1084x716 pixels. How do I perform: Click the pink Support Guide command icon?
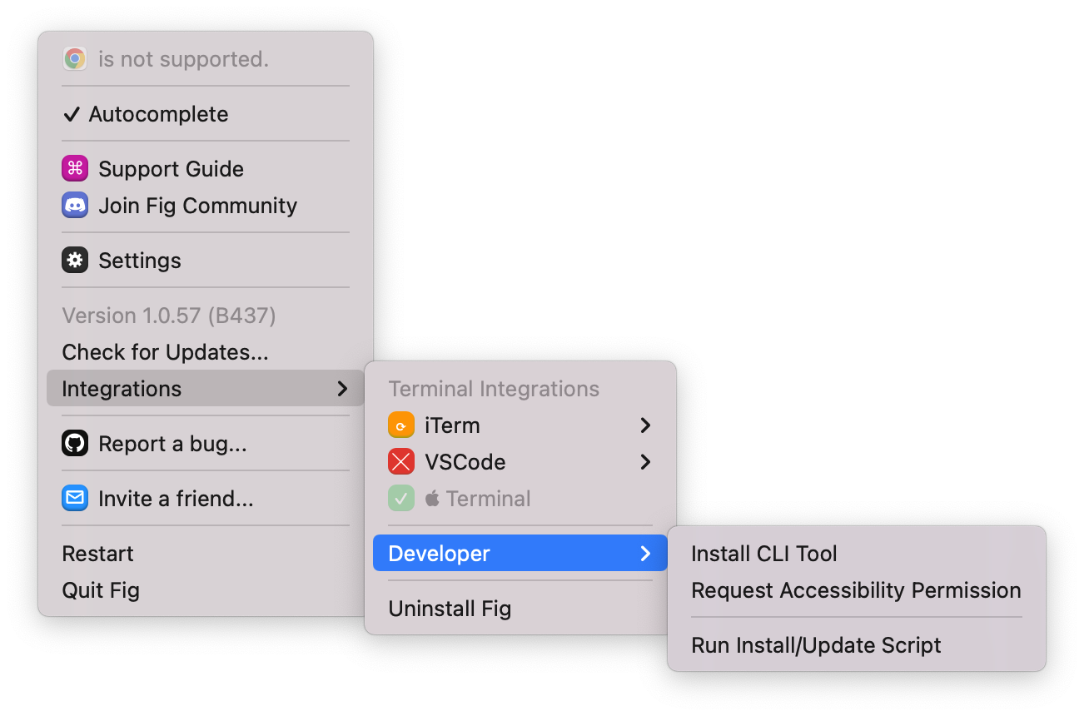tap(75, 169)
